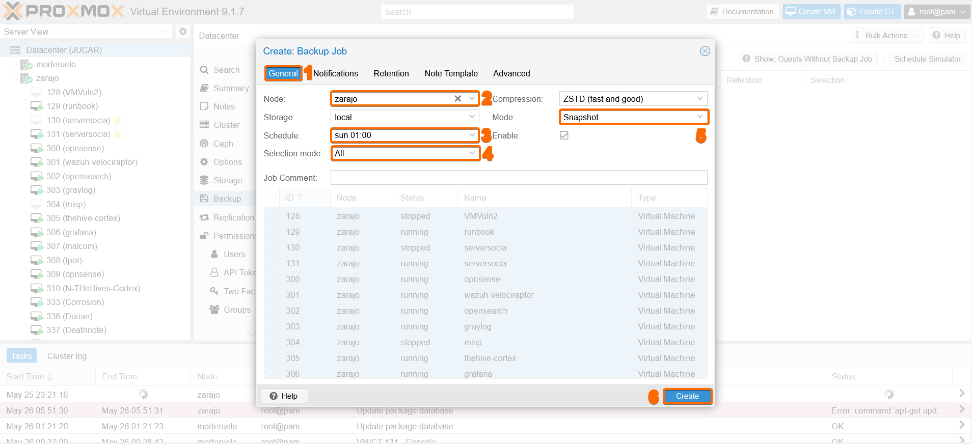Click the Cluster servers icon

coord(204,125)
